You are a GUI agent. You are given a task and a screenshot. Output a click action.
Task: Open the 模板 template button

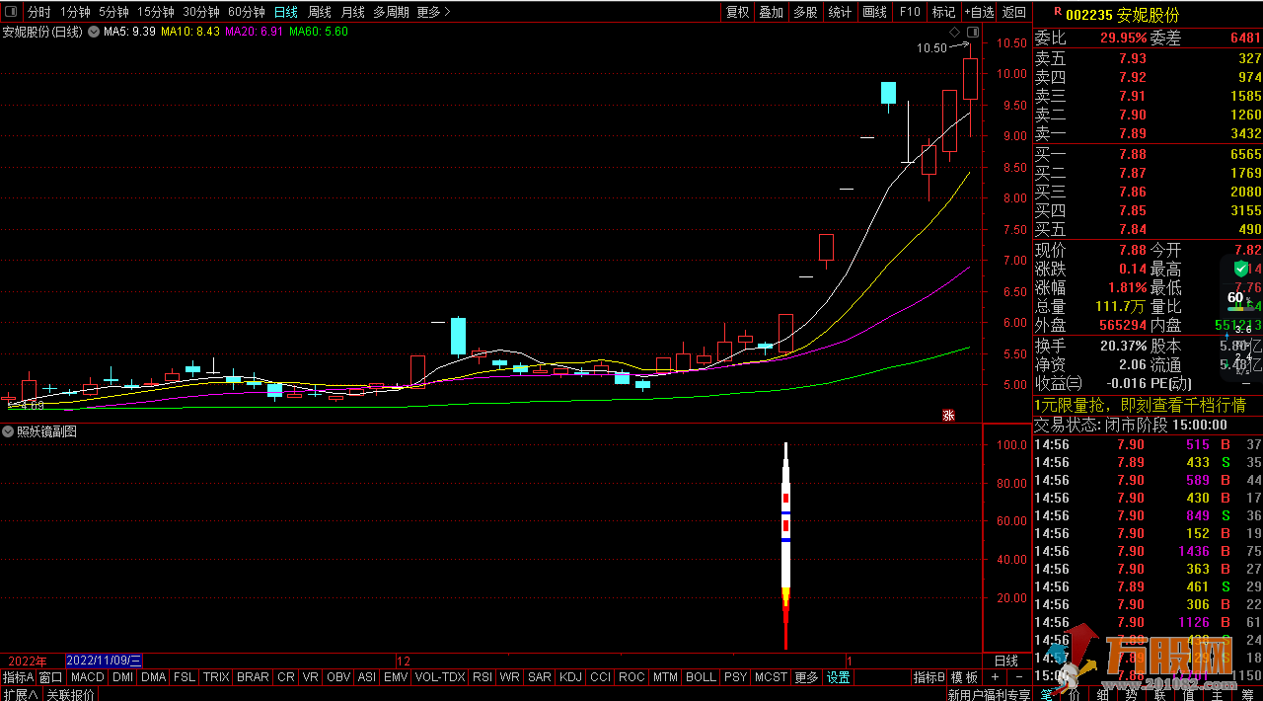964,677
